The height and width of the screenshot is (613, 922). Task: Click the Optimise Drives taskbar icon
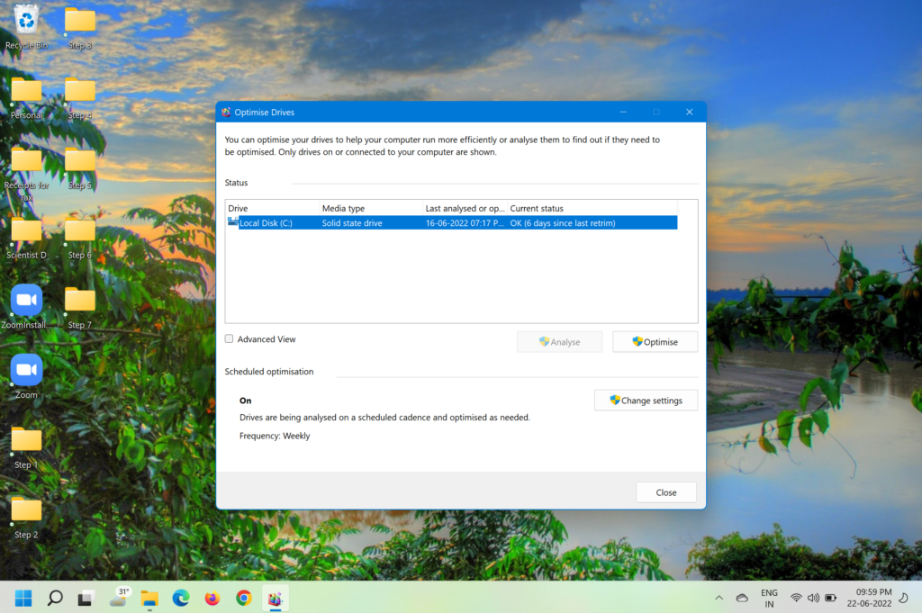coord(276,599)
